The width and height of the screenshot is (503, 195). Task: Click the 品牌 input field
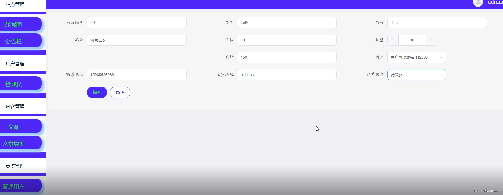coord(137,40)
